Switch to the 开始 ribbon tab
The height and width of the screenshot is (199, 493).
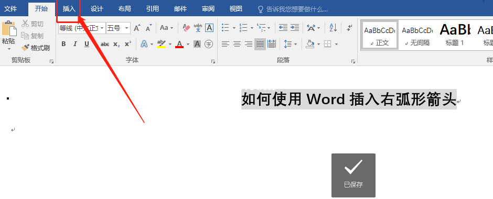(41, 9)
